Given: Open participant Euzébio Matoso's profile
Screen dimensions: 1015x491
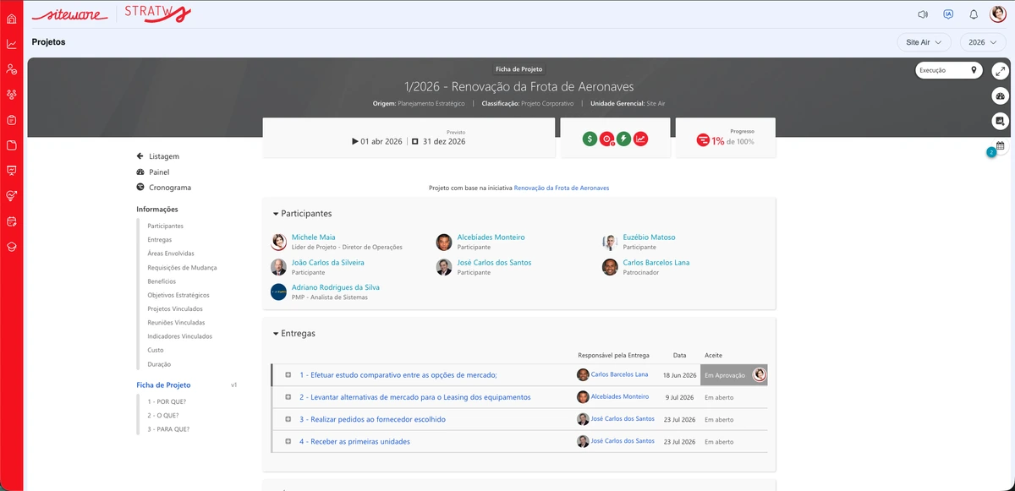Looking at the screenshot, I should (649, 237).
